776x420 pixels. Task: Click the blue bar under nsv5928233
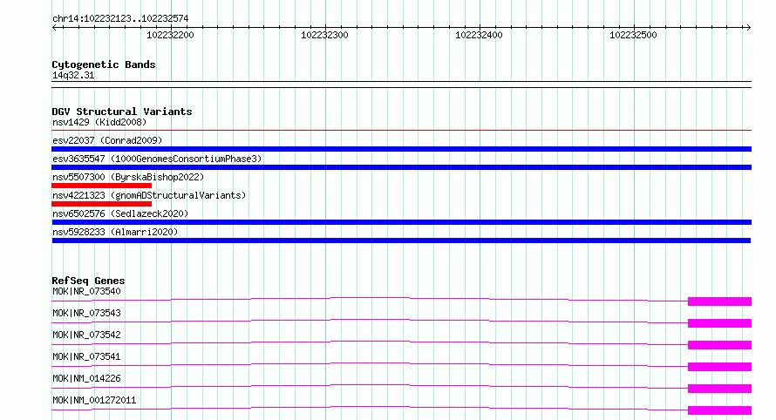[401, 240]
